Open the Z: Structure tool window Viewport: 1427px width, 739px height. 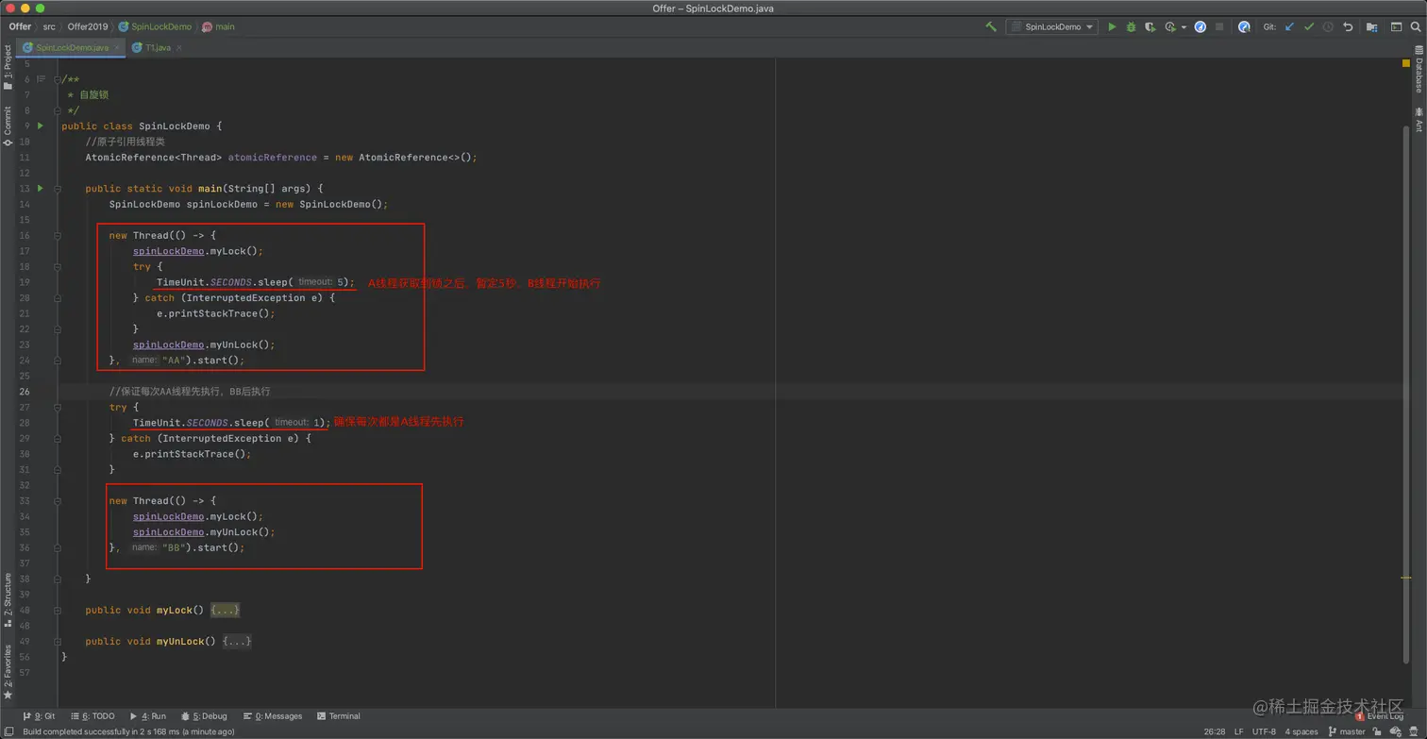[8, 600]
